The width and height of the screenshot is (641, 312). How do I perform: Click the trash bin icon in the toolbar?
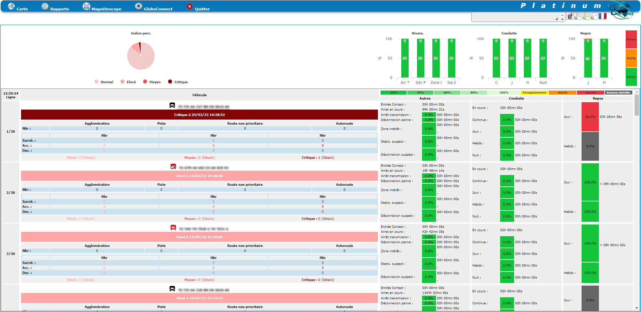pyautogui.click(x=570, y=16)
